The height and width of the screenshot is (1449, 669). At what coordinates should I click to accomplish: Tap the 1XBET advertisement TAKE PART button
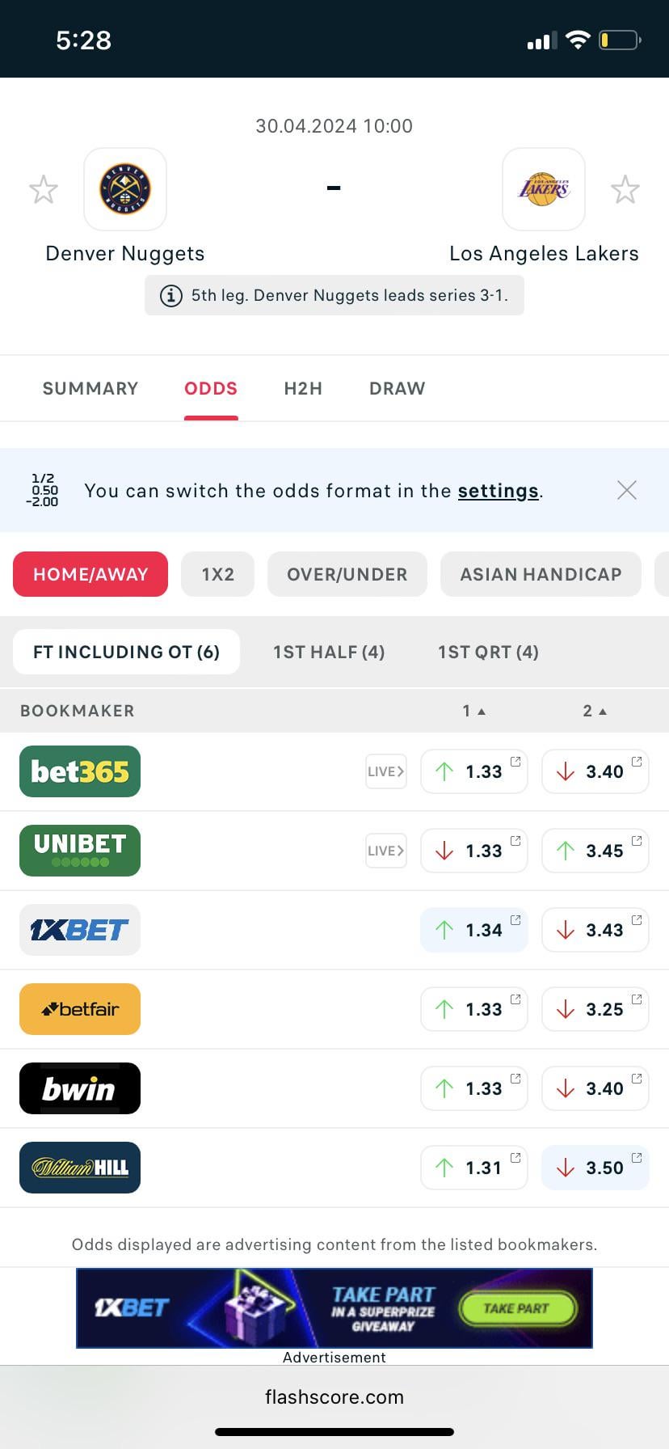point(516,1308)
